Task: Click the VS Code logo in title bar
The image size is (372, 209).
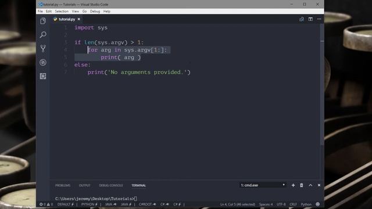Action: pyautogui.click(x=41, y=4)
